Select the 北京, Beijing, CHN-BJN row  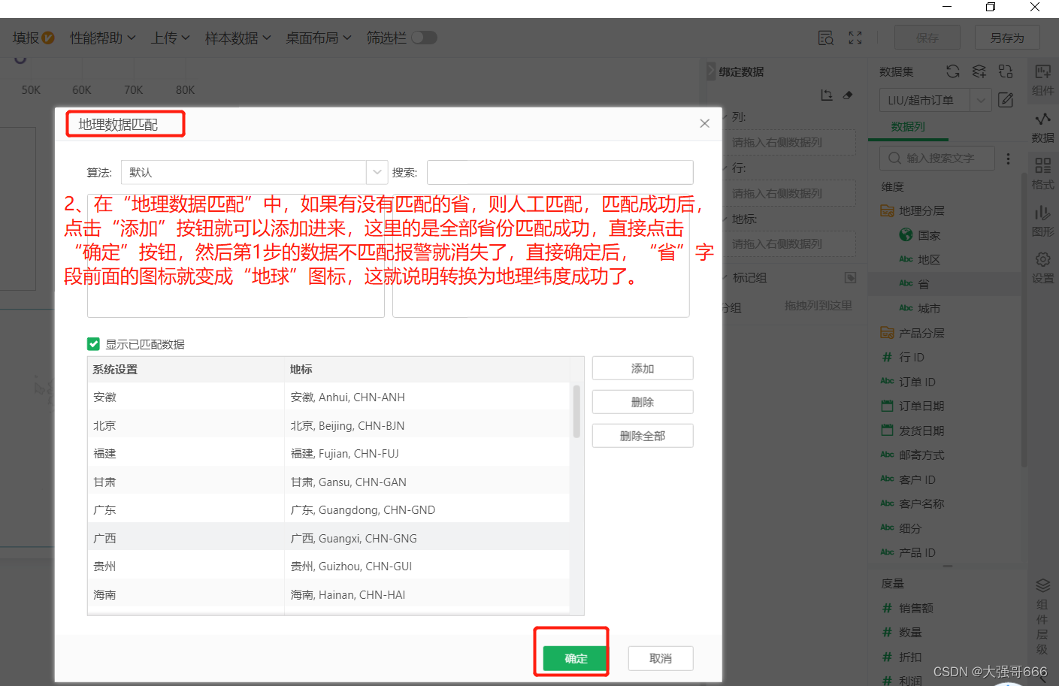tap(328, 425)
